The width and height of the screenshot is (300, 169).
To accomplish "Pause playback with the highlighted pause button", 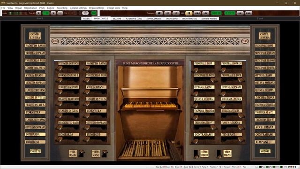I will point(188,13).
